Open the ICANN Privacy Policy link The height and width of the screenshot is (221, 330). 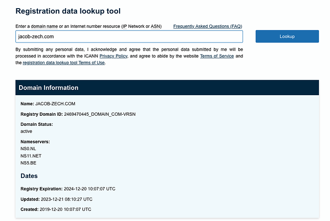click(113, 56)
